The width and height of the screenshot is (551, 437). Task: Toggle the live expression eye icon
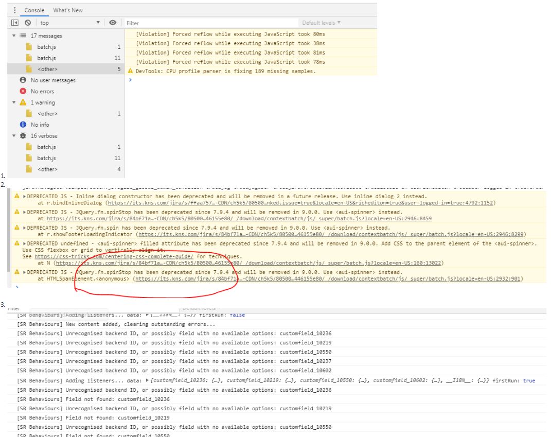click(113, 23)
